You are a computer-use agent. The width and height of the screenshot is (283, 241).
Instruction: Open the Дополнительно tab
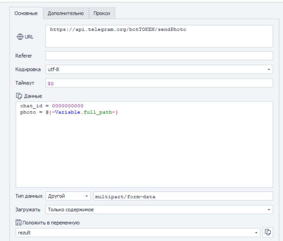pos(66,13)
